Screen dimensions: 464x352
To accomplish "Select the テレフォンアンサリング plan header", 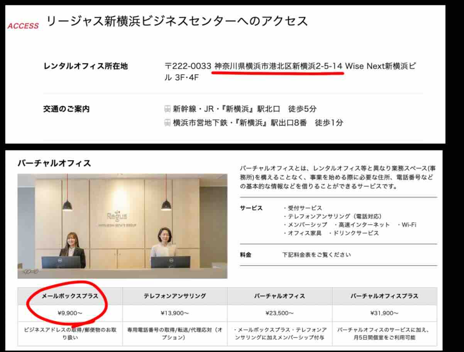I will pyautogui.click(x=175, y=296).
